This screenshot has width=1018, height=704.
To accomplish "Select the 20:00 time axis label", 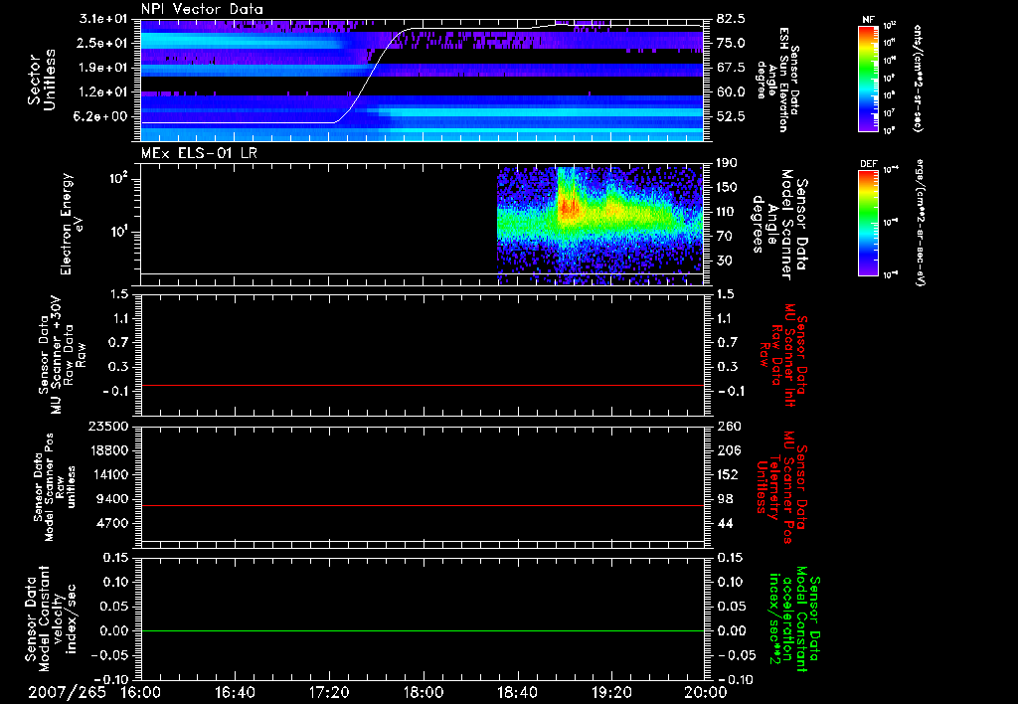I will tap(704, 692).
